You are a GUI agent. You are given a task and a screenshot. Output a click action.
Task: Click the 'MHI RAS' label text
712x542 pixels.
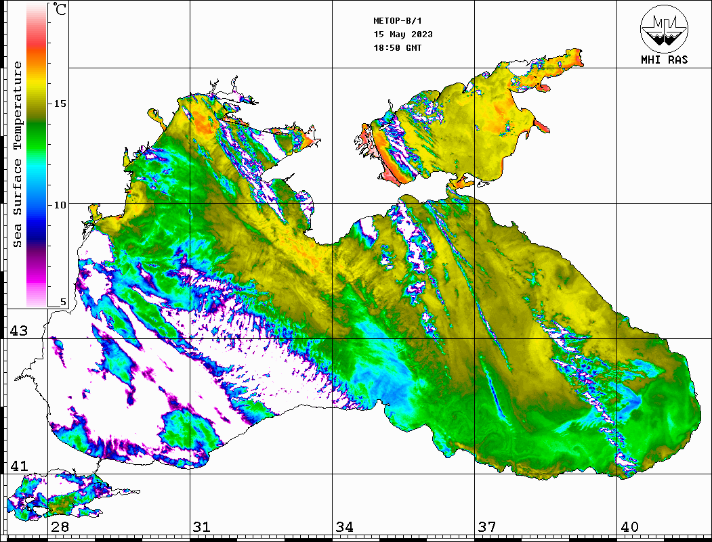click(x=664, y=60)
